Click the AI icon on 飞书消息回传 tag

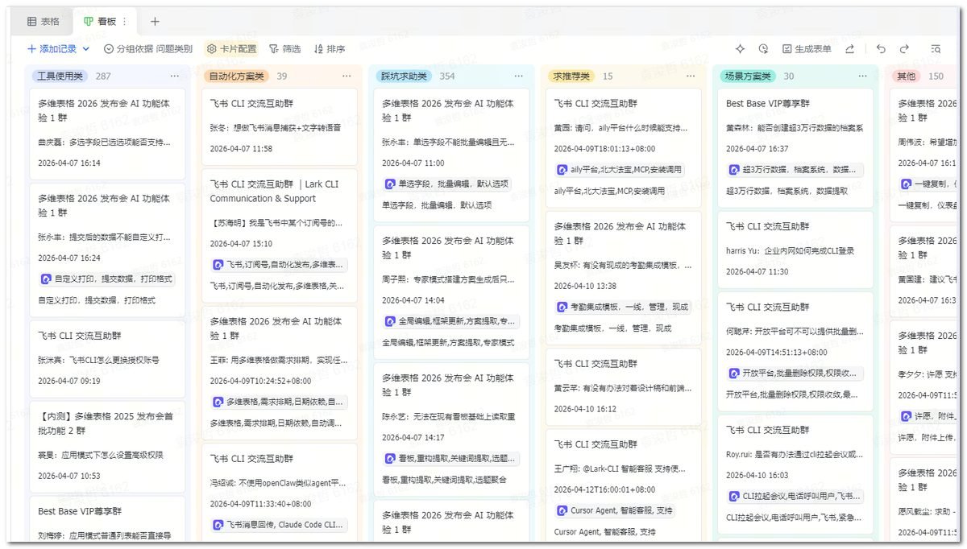[218, 525]
